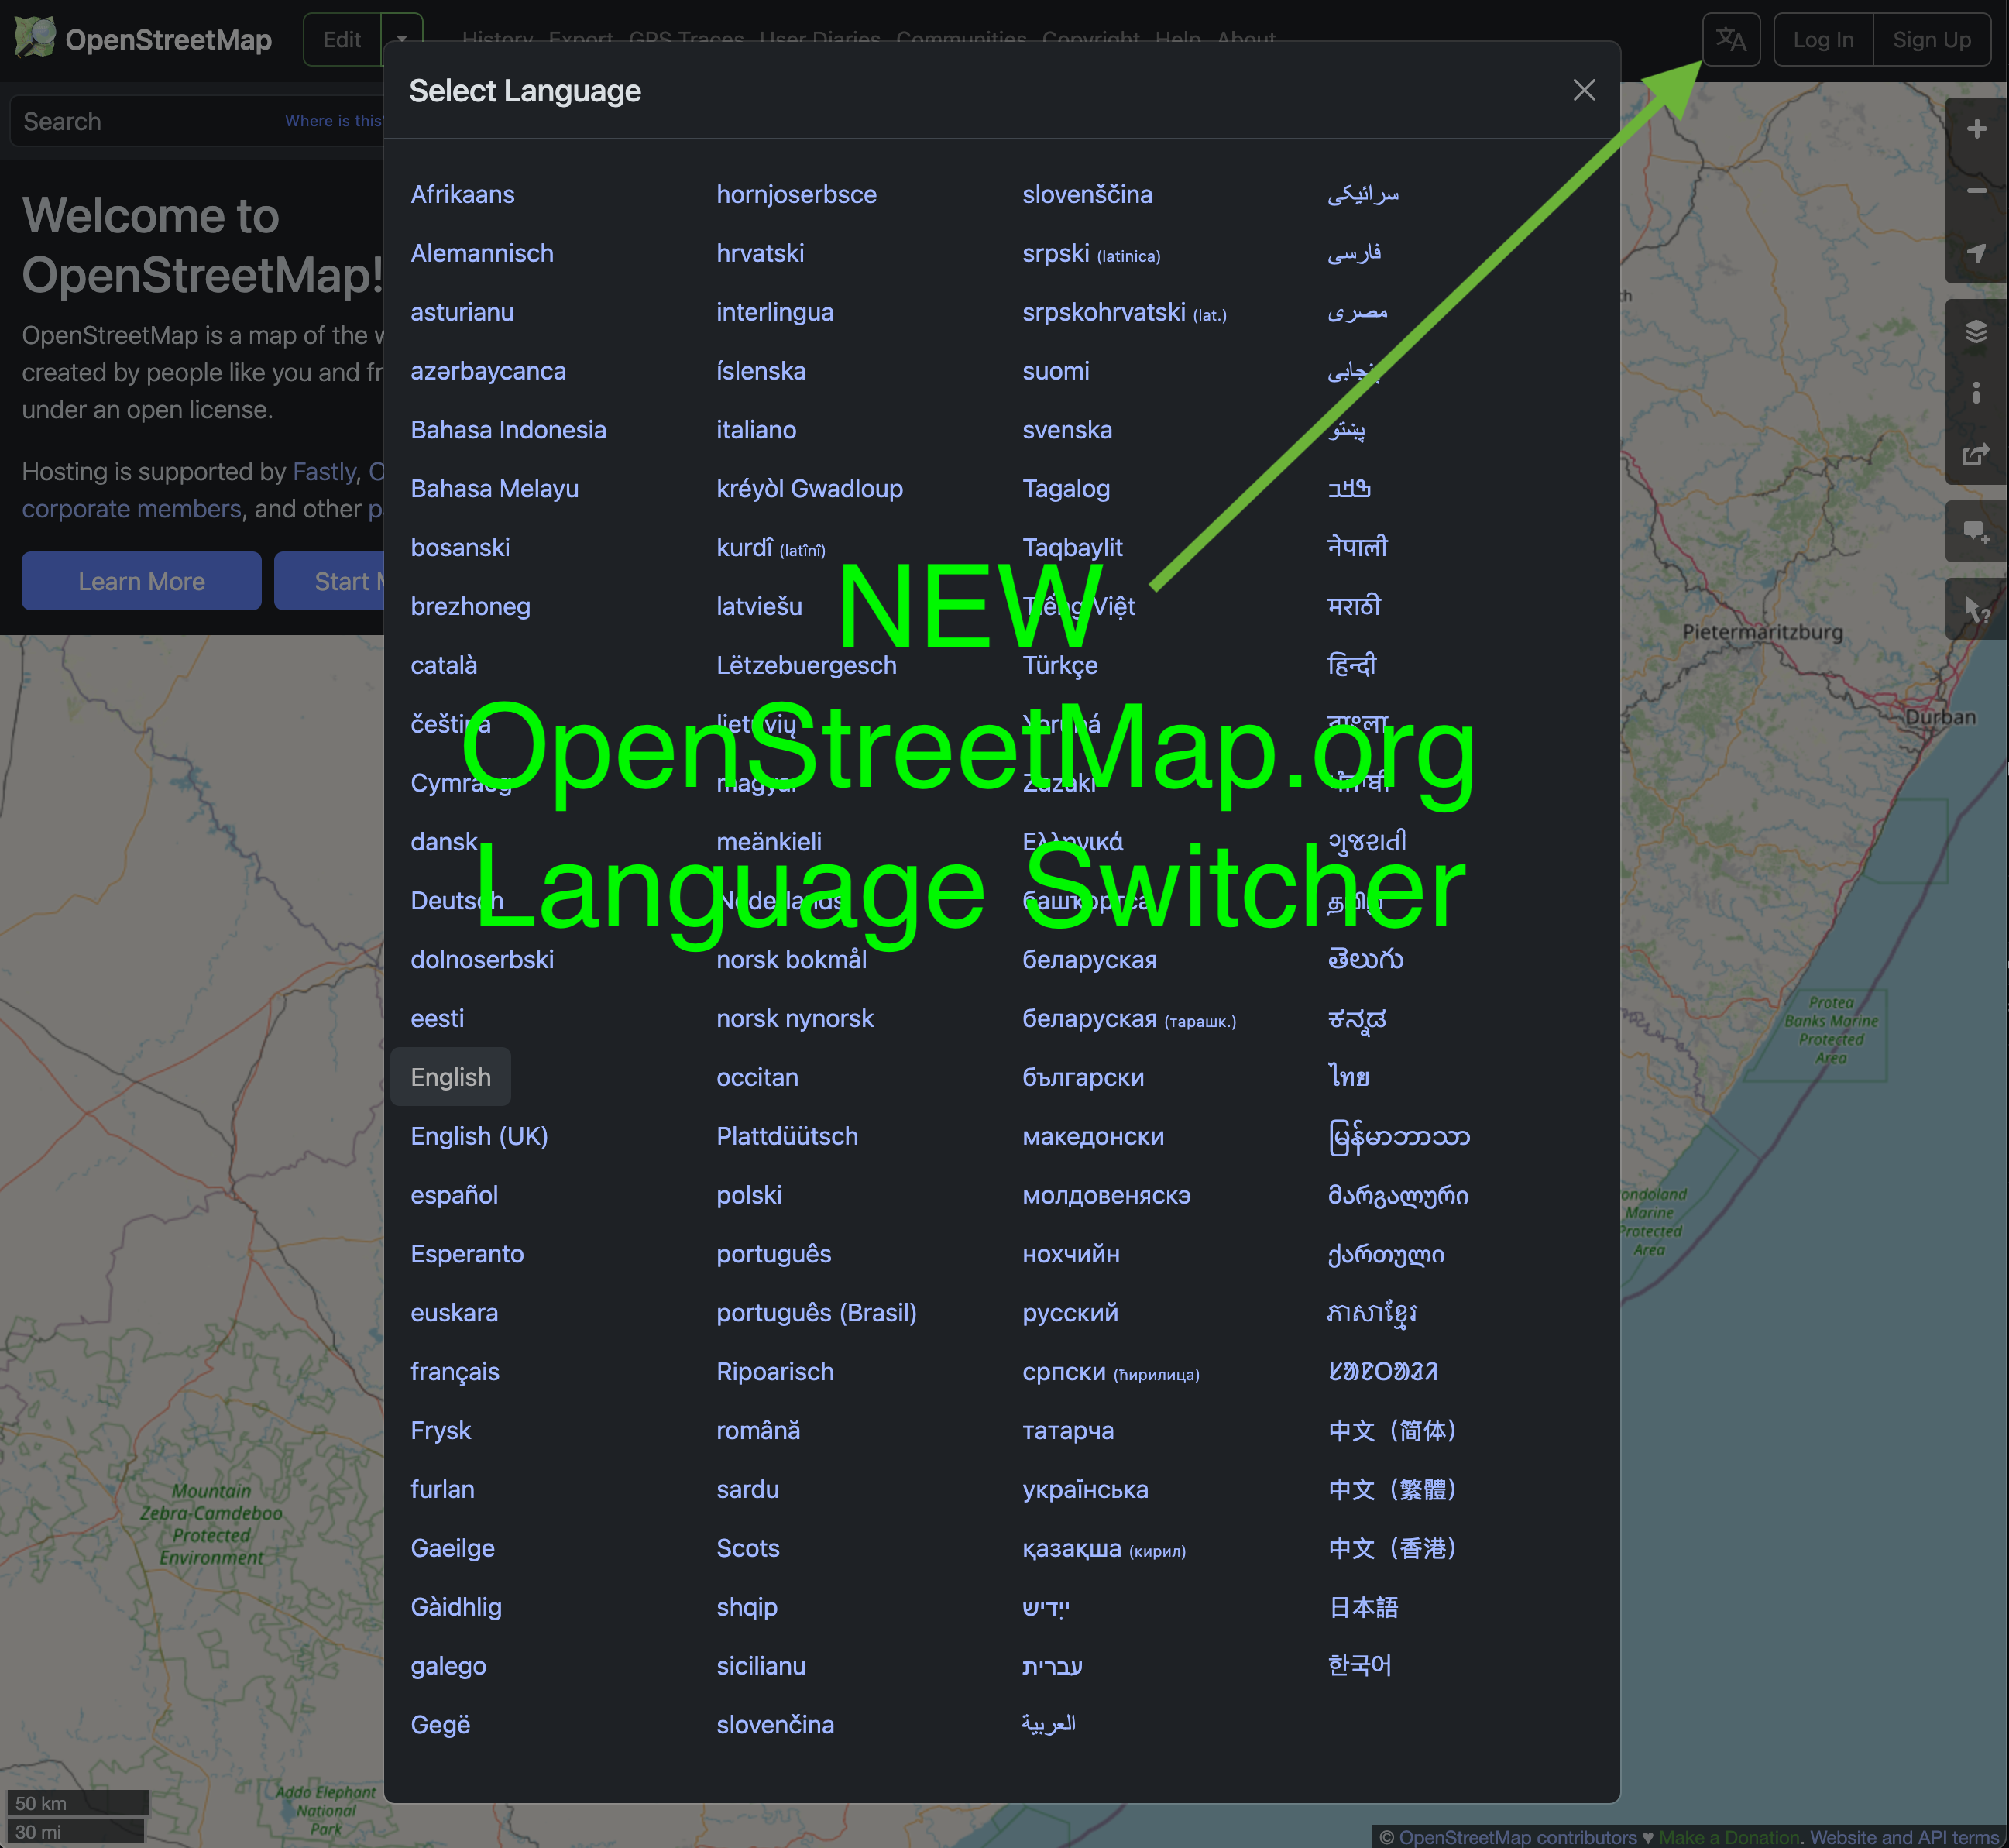Choose 한국어 language
Screen dimensions: 2009x1848
(1359, 1666)
